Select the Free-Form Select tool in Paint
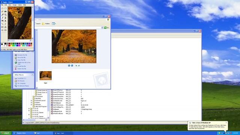This screenshot has height=135, width=240. 2,8
